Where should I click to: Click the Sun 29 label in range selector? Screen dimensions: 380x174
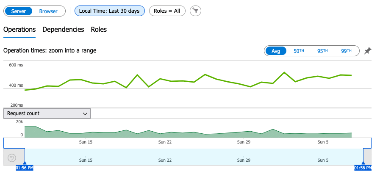click(x=244, y=160)
